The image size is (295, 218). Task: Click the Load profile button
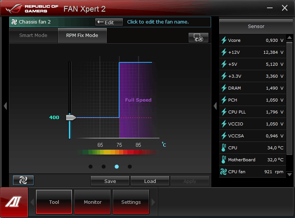[x=150, y=181]
